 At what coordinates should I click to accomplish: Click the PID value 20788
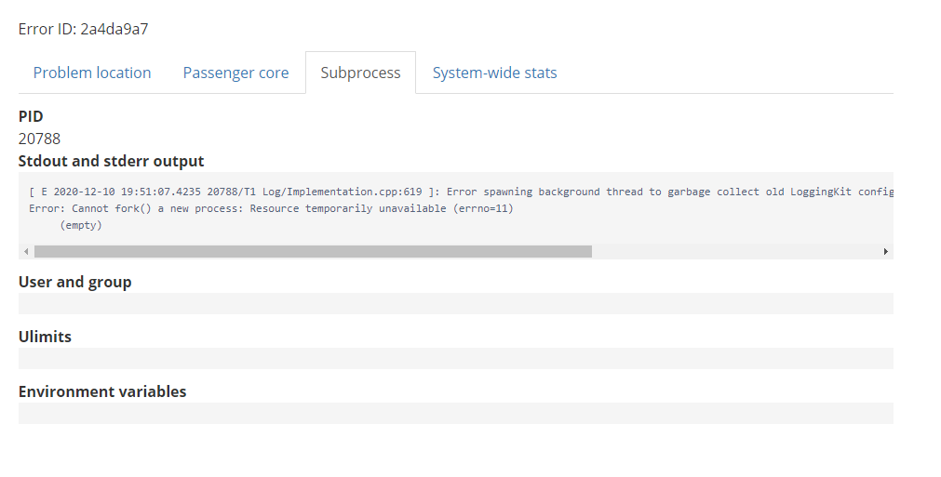(40, 139)
